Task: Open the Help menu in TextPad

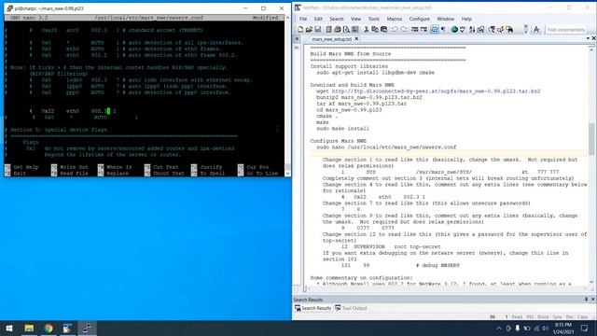Action: click(466, 19)
